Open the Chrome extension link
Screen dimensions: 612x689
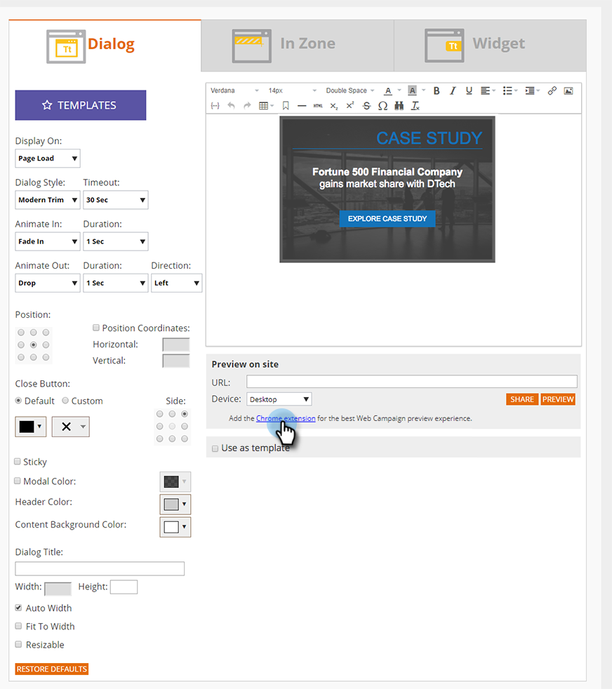click(286, 418)
